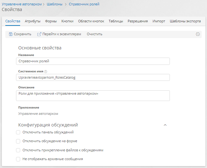The height and width of the screenshot is (168, 207).
Task: Open the Атрибуты tab
Action: click(x=33, y=21)
